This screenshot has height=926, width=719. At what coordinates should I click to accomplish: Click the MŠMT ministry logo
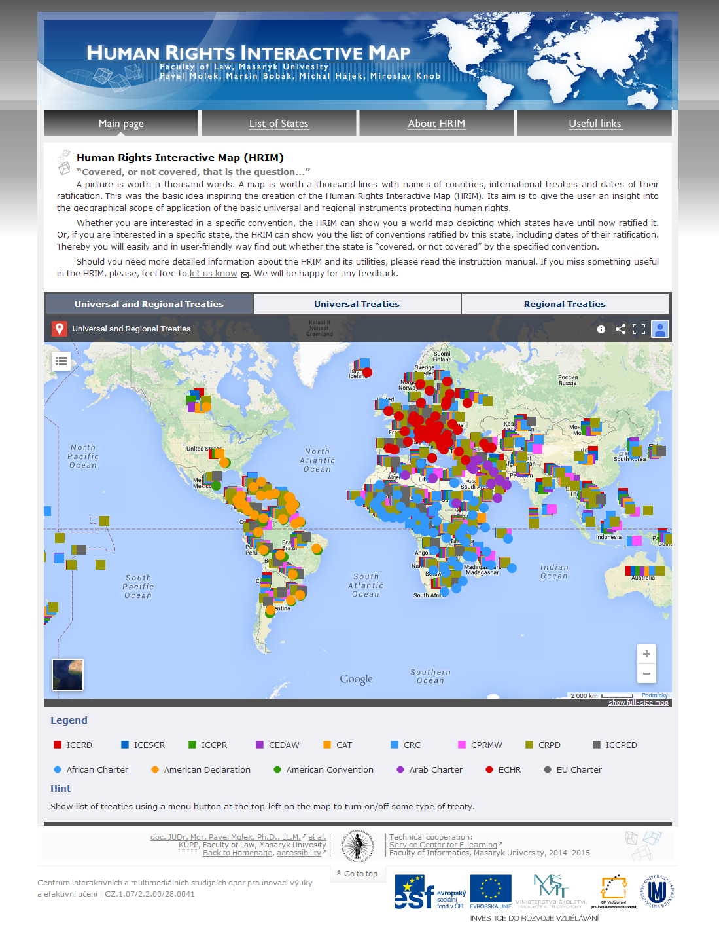[x=550, y=891]
